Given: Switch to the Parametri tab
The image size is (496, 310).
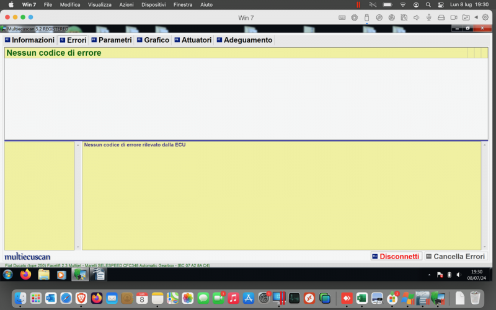Looking at the screenshot, I should pyautogui.click(x=112, y=40).
